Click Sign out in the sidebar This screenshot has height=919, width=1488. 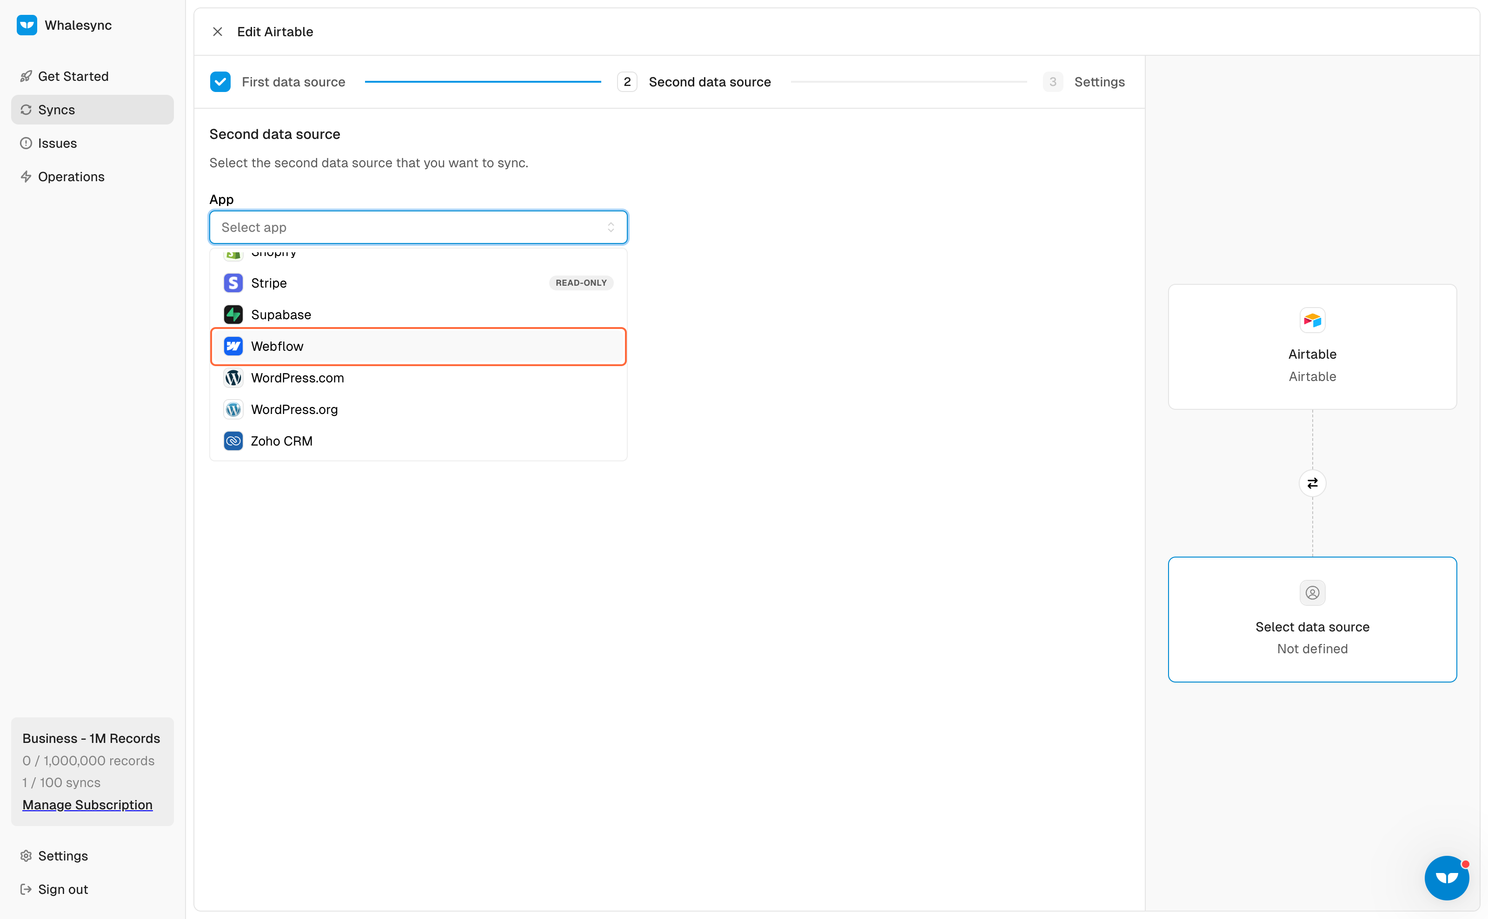pyautogui.click(x=93, y=889)
